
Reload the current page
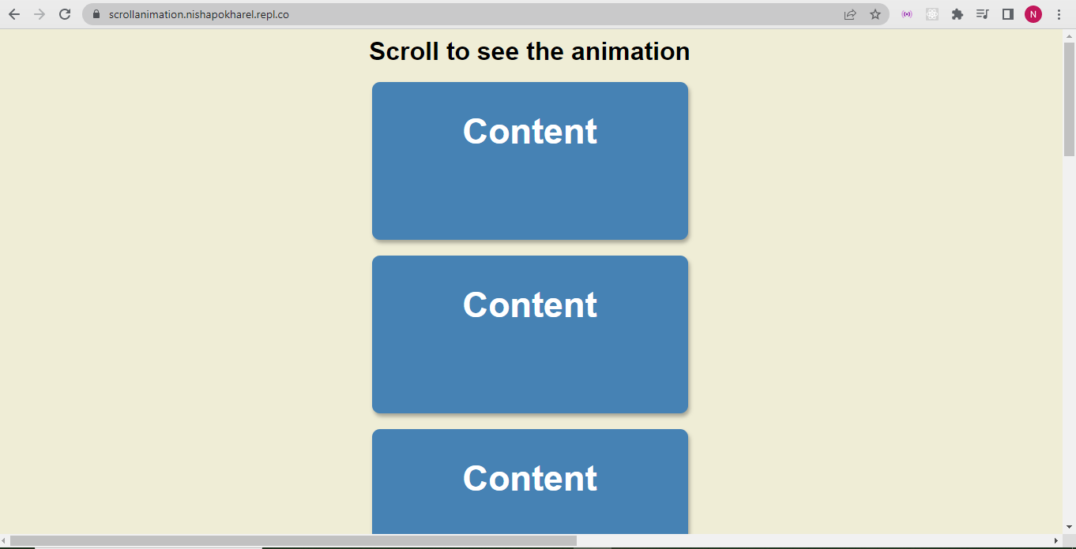coord(64,13)
